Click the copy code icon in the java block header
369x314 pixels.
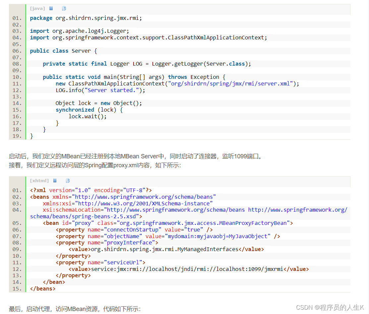pos(64,8)
